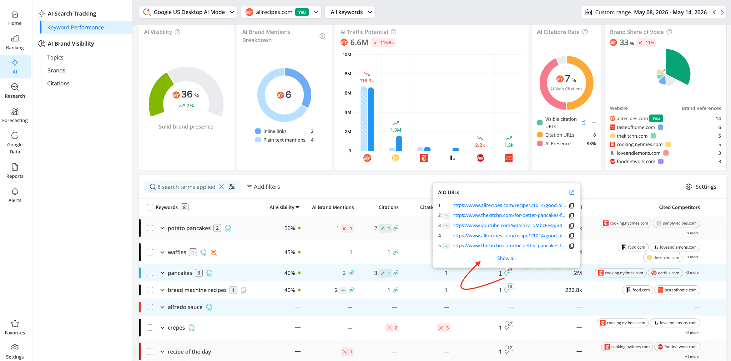Viewport: 731px width, 361px height.
Task: Expand the potato pancakes keyword row
Action: 162,228
